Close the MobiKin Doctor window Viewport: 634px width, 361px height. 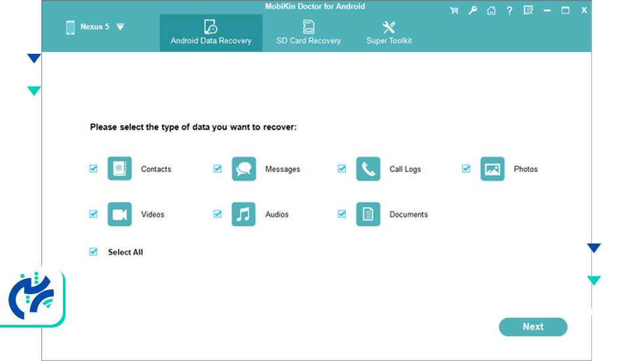(x=584, y=11)
